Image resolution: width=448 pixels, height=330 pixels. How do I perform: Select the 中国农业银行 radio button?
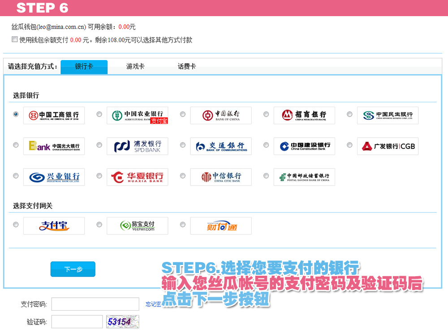(x=99, y=114)
